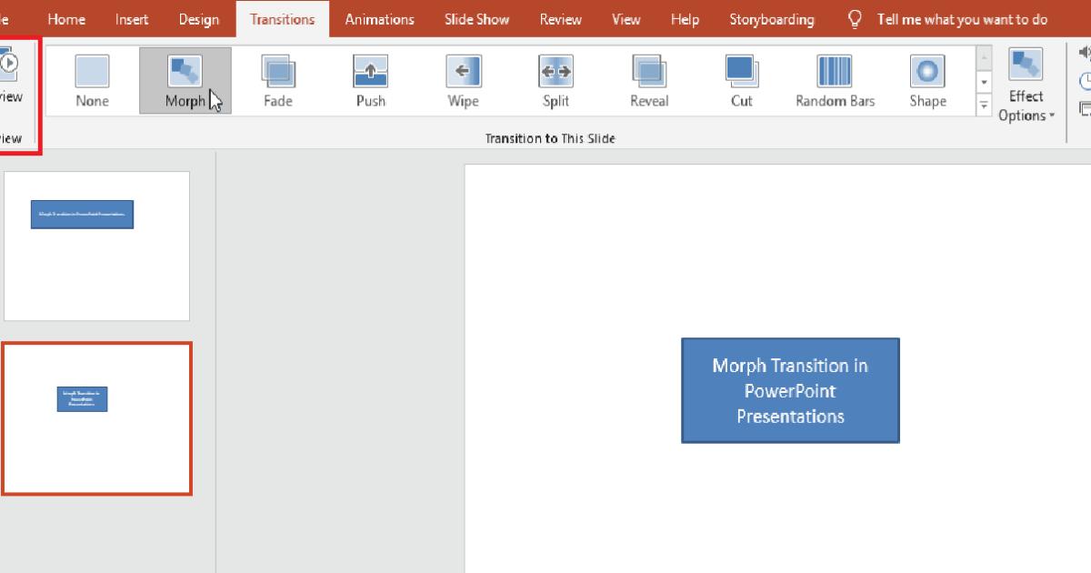Switch to the Design tab
The height and width of the screenshot is (573, 1091).
199,18
